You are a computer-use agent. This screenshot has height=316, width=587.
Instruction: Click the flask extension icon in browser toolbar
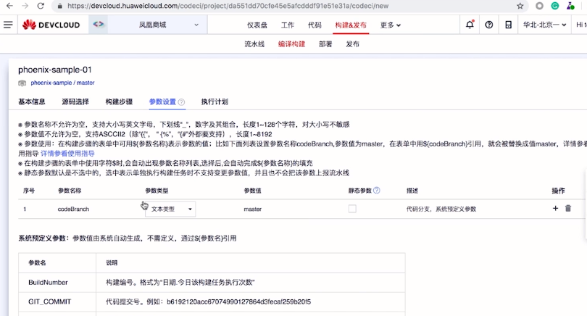pos(570,6)
